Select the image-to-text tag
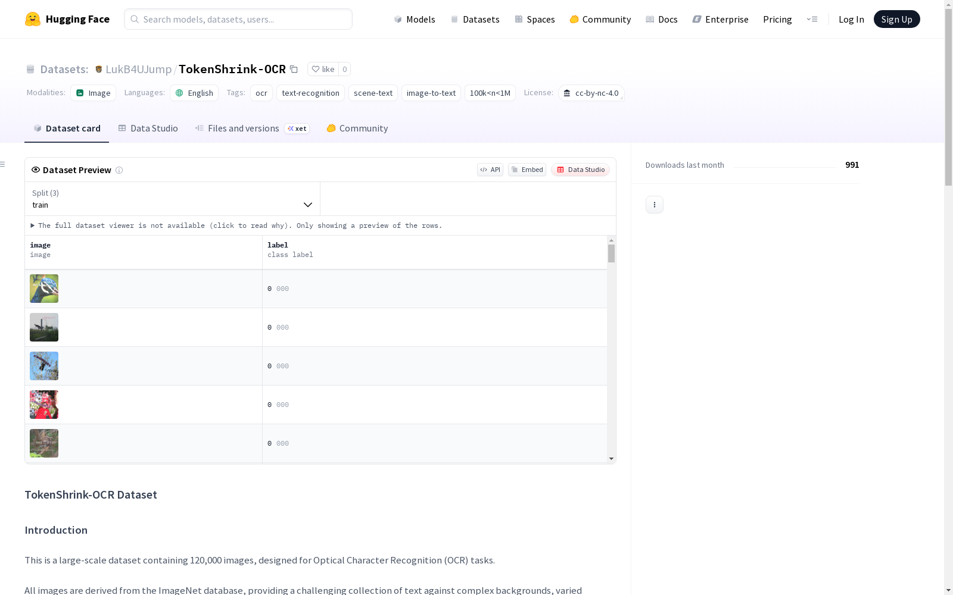Viewport: 953px width, 595px height. coord(431,93)
